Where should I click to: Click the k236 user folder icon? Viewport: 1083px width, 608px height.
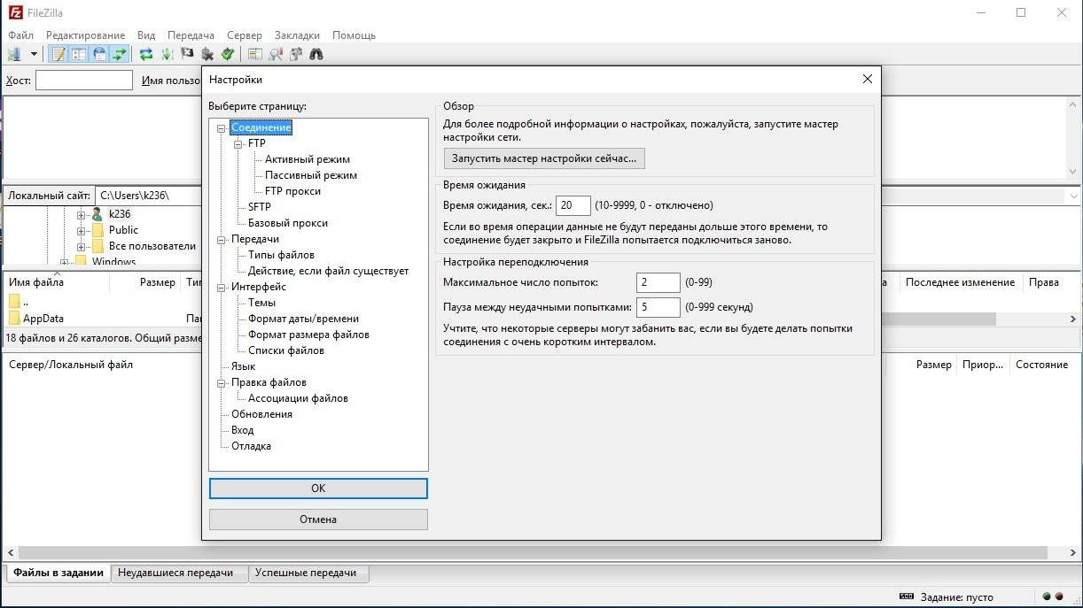click(x=97, y=214)
